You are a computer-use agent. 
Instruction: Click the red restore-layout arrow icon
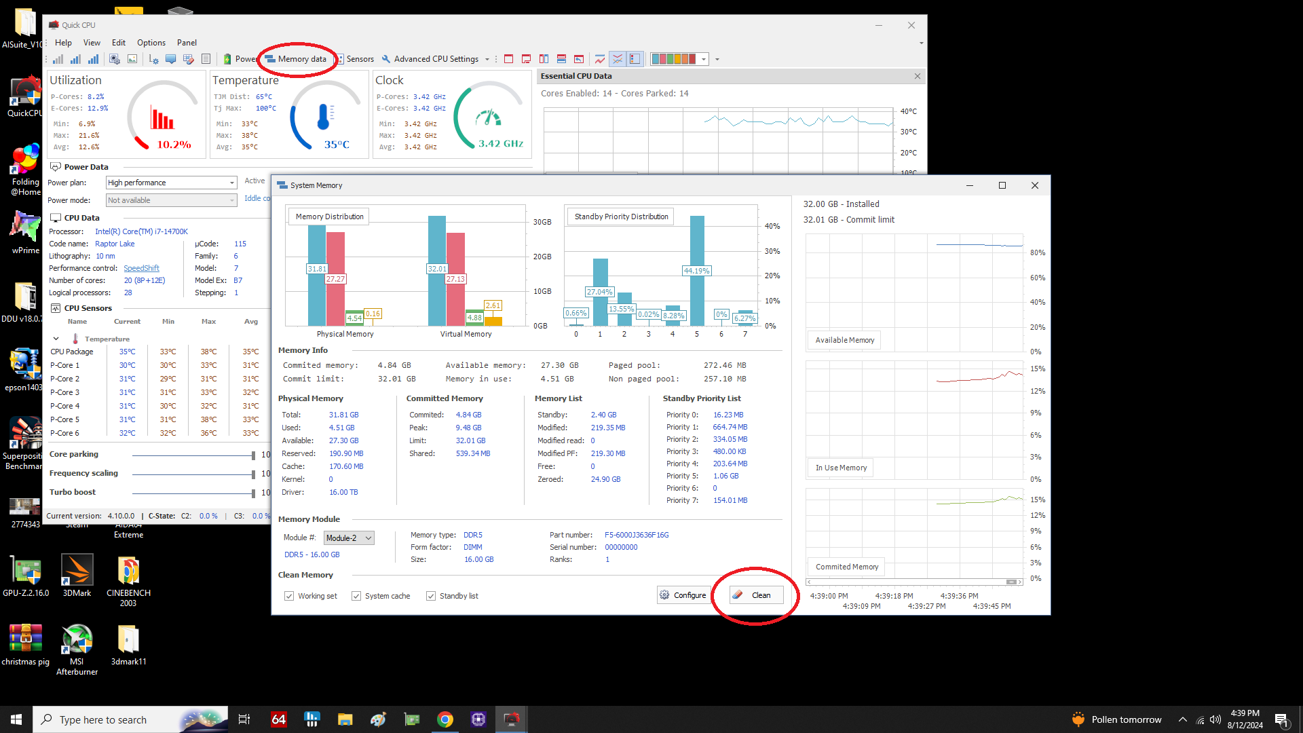point(579,59)
